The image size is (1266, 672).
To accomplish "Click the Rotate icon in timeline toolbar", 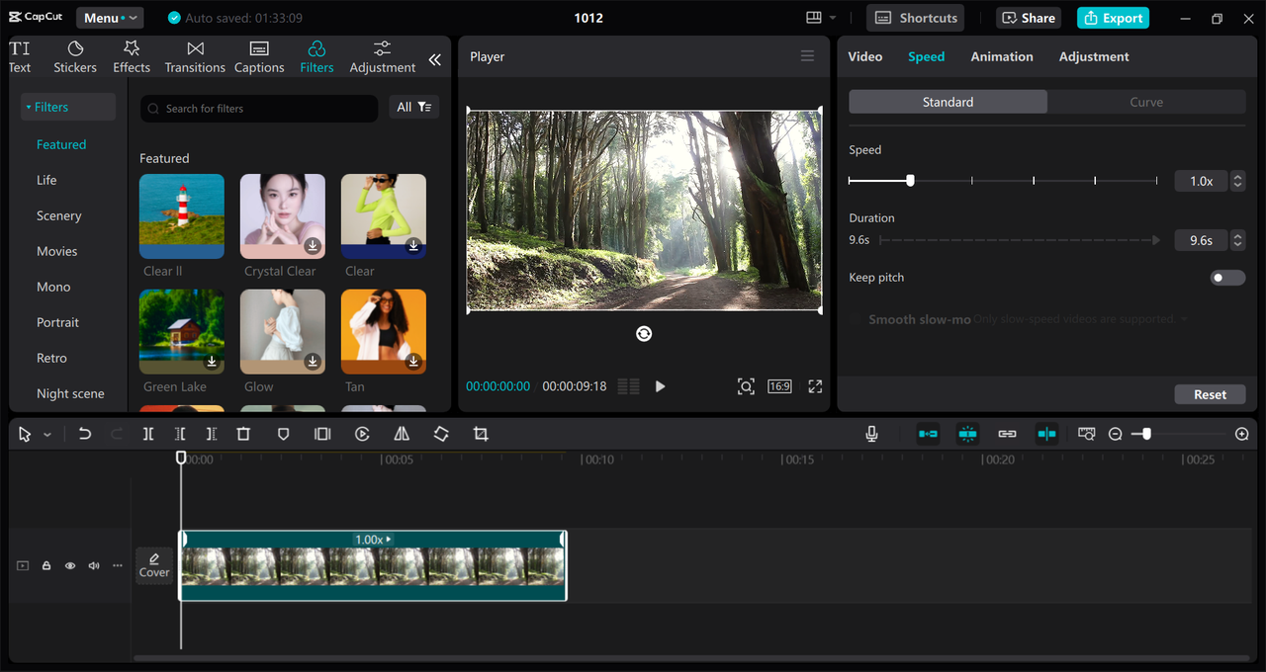I will pos(441,434).
